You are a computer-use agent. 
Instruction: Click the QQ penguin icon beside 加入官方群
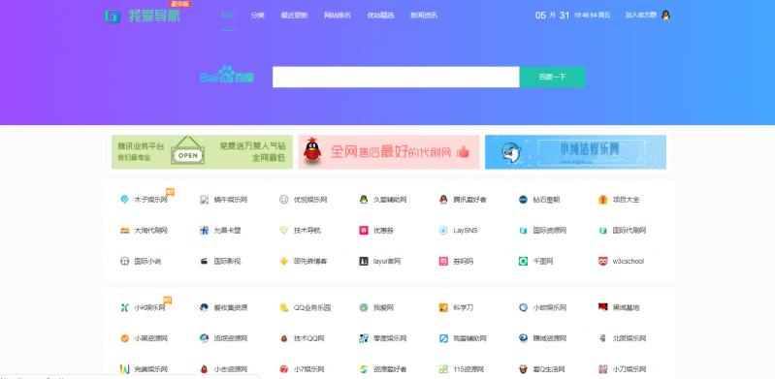tap(665, 16)
